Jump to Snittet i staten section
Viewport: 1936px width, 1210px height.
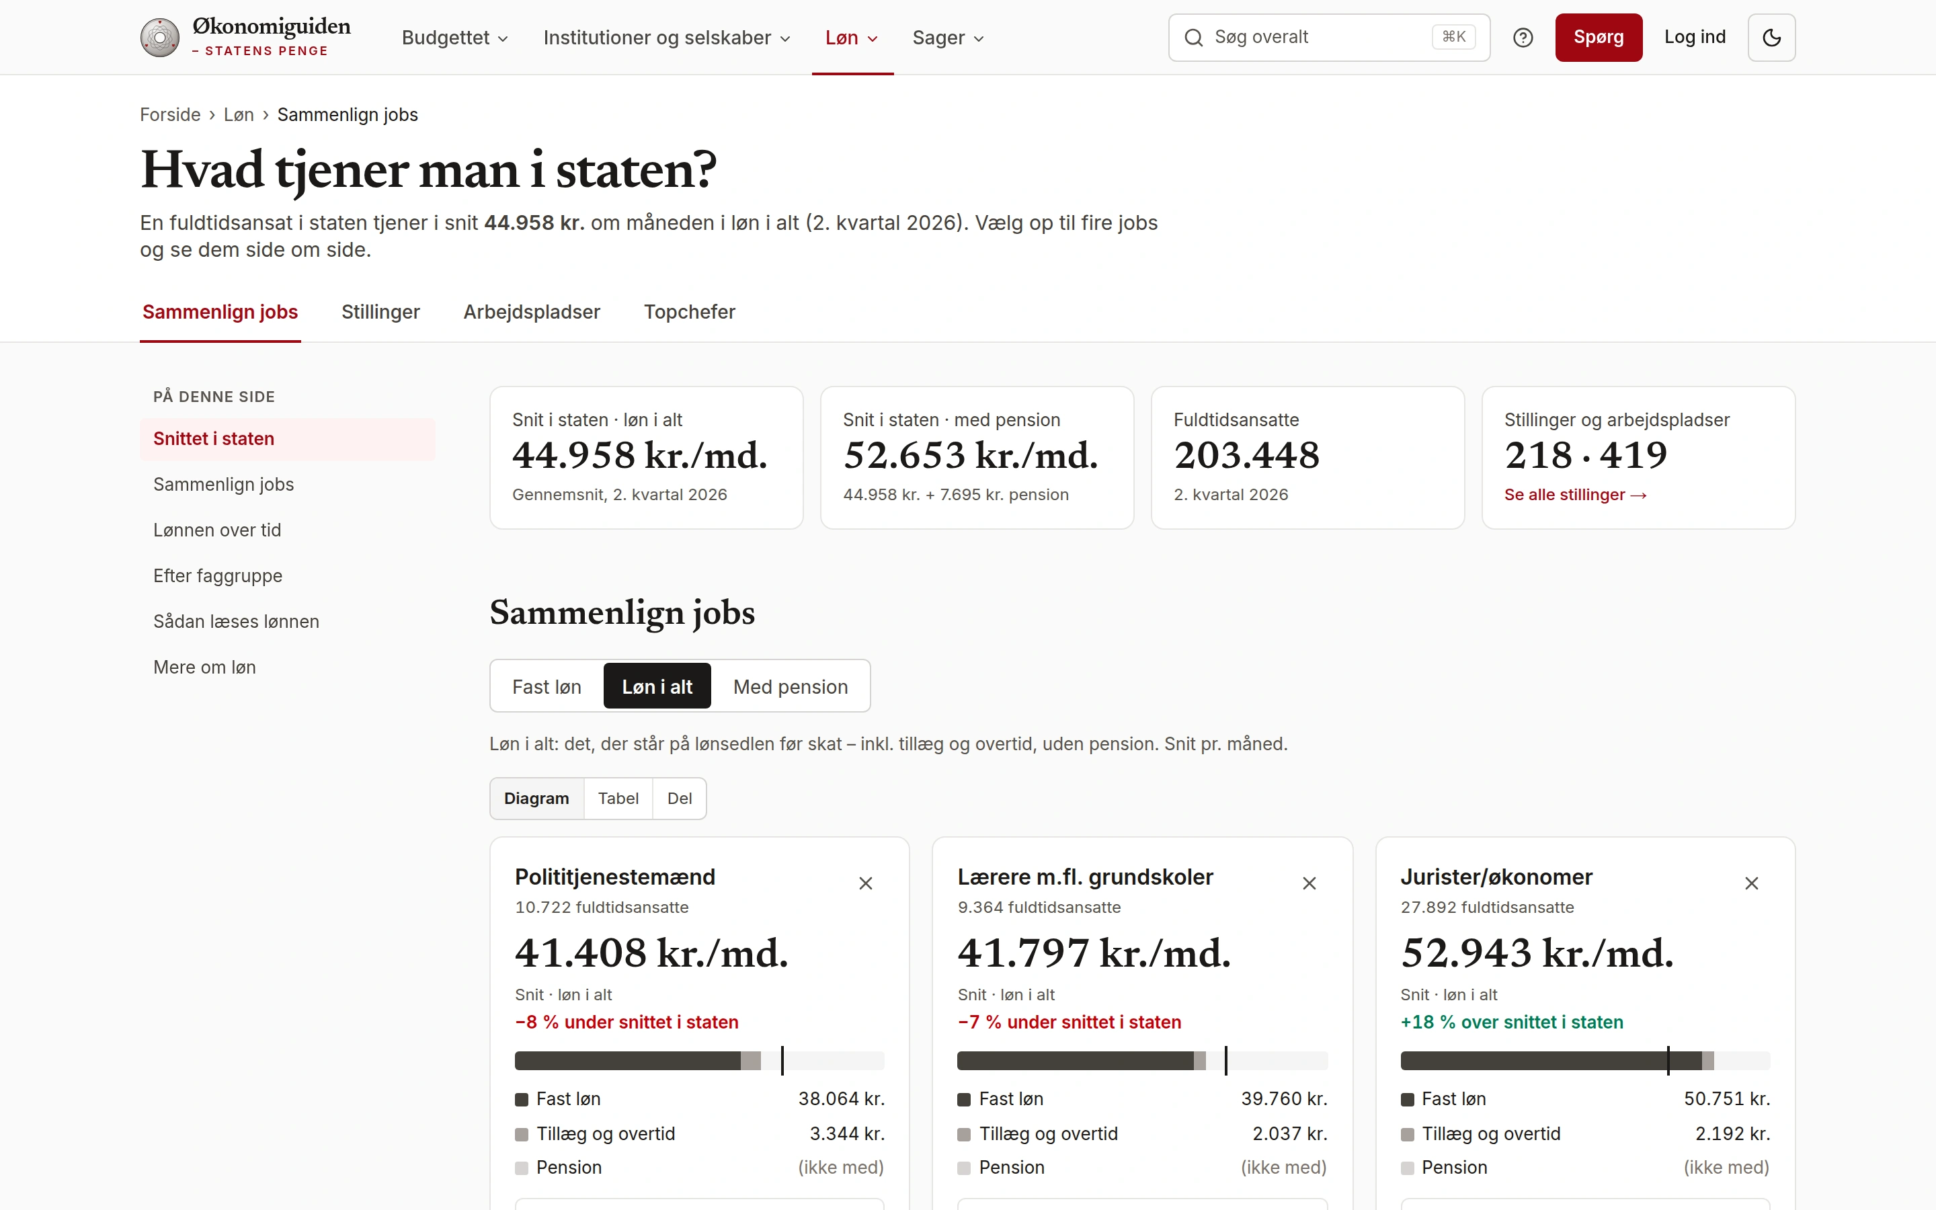(287, 438)
